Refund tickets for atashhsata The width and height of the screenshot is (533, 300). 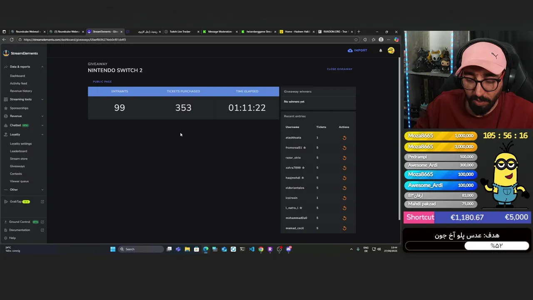(344, 138)
